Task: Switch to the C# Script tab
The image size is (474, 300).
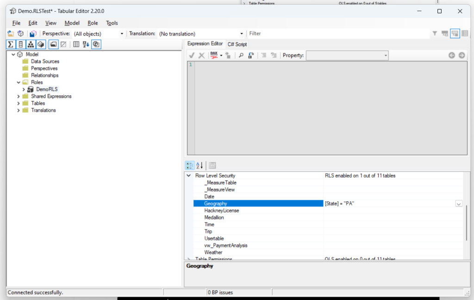Action: tap(237, 44)
